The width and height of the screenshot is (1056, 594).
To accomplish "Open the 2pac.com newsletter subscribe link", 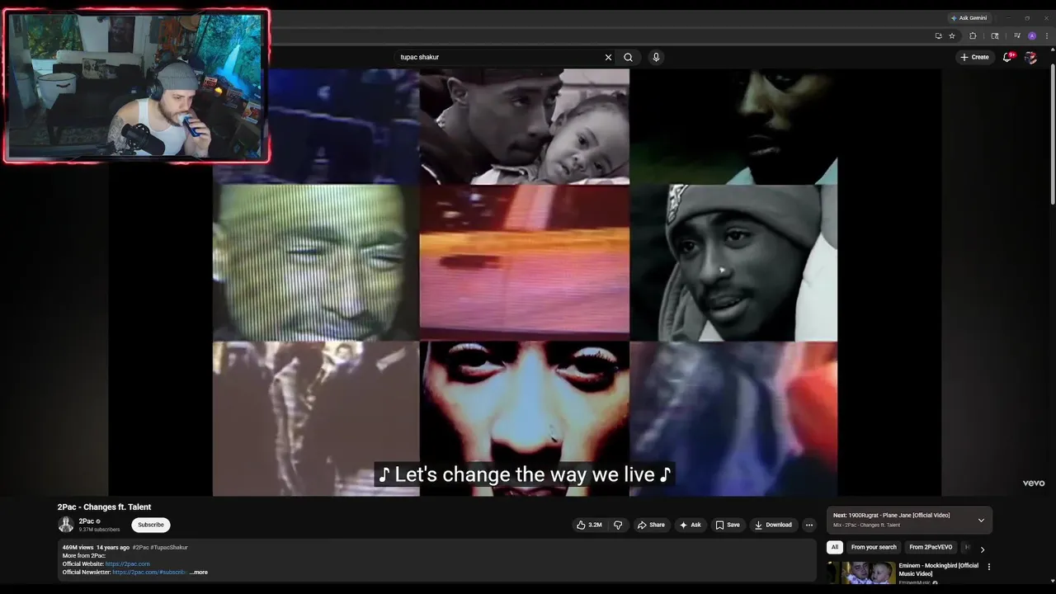I will [x=149, y=572].
